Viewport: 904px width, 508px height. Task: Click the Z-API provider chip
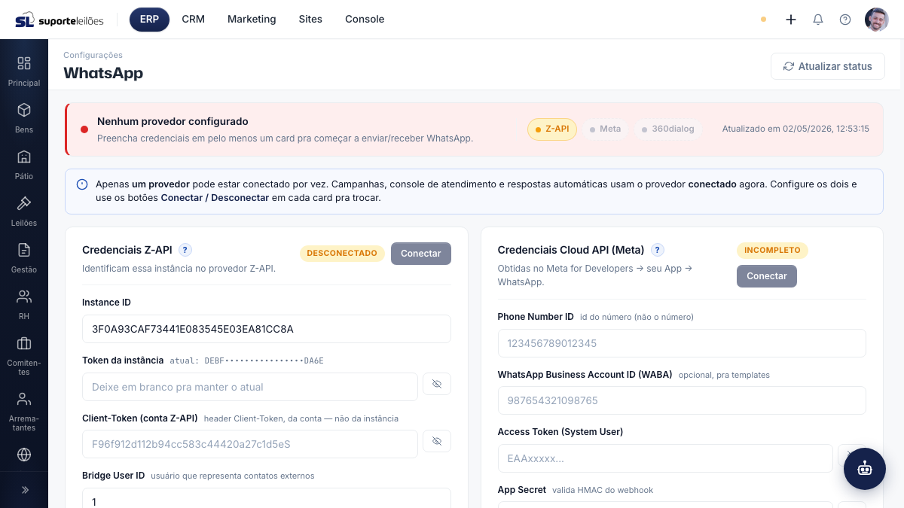(552, 129)
